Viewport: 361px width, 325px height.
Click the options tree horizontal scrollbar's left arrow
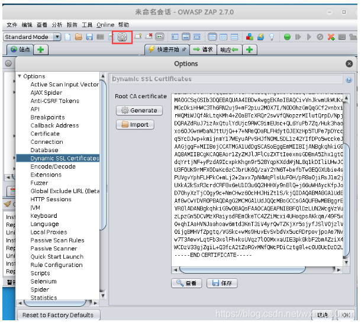20,303
